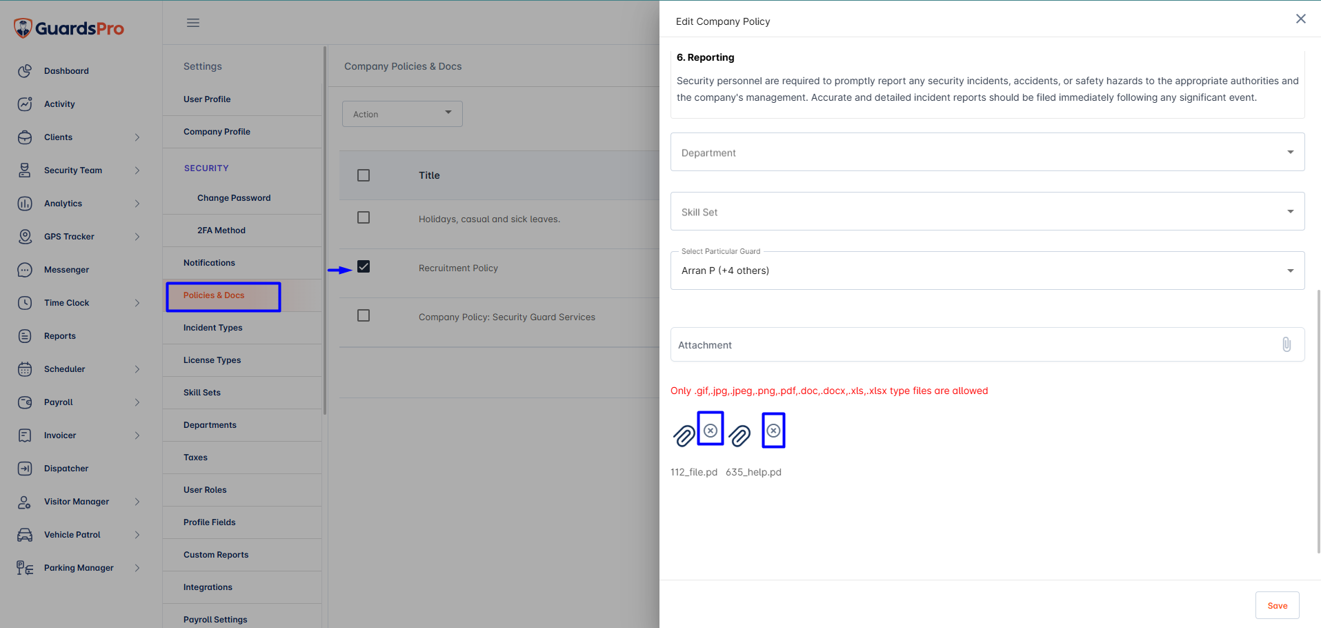Screen dimensions: 1321x628
Task: Click the Recruitment Policy title
Action: (x=458, y=268)
